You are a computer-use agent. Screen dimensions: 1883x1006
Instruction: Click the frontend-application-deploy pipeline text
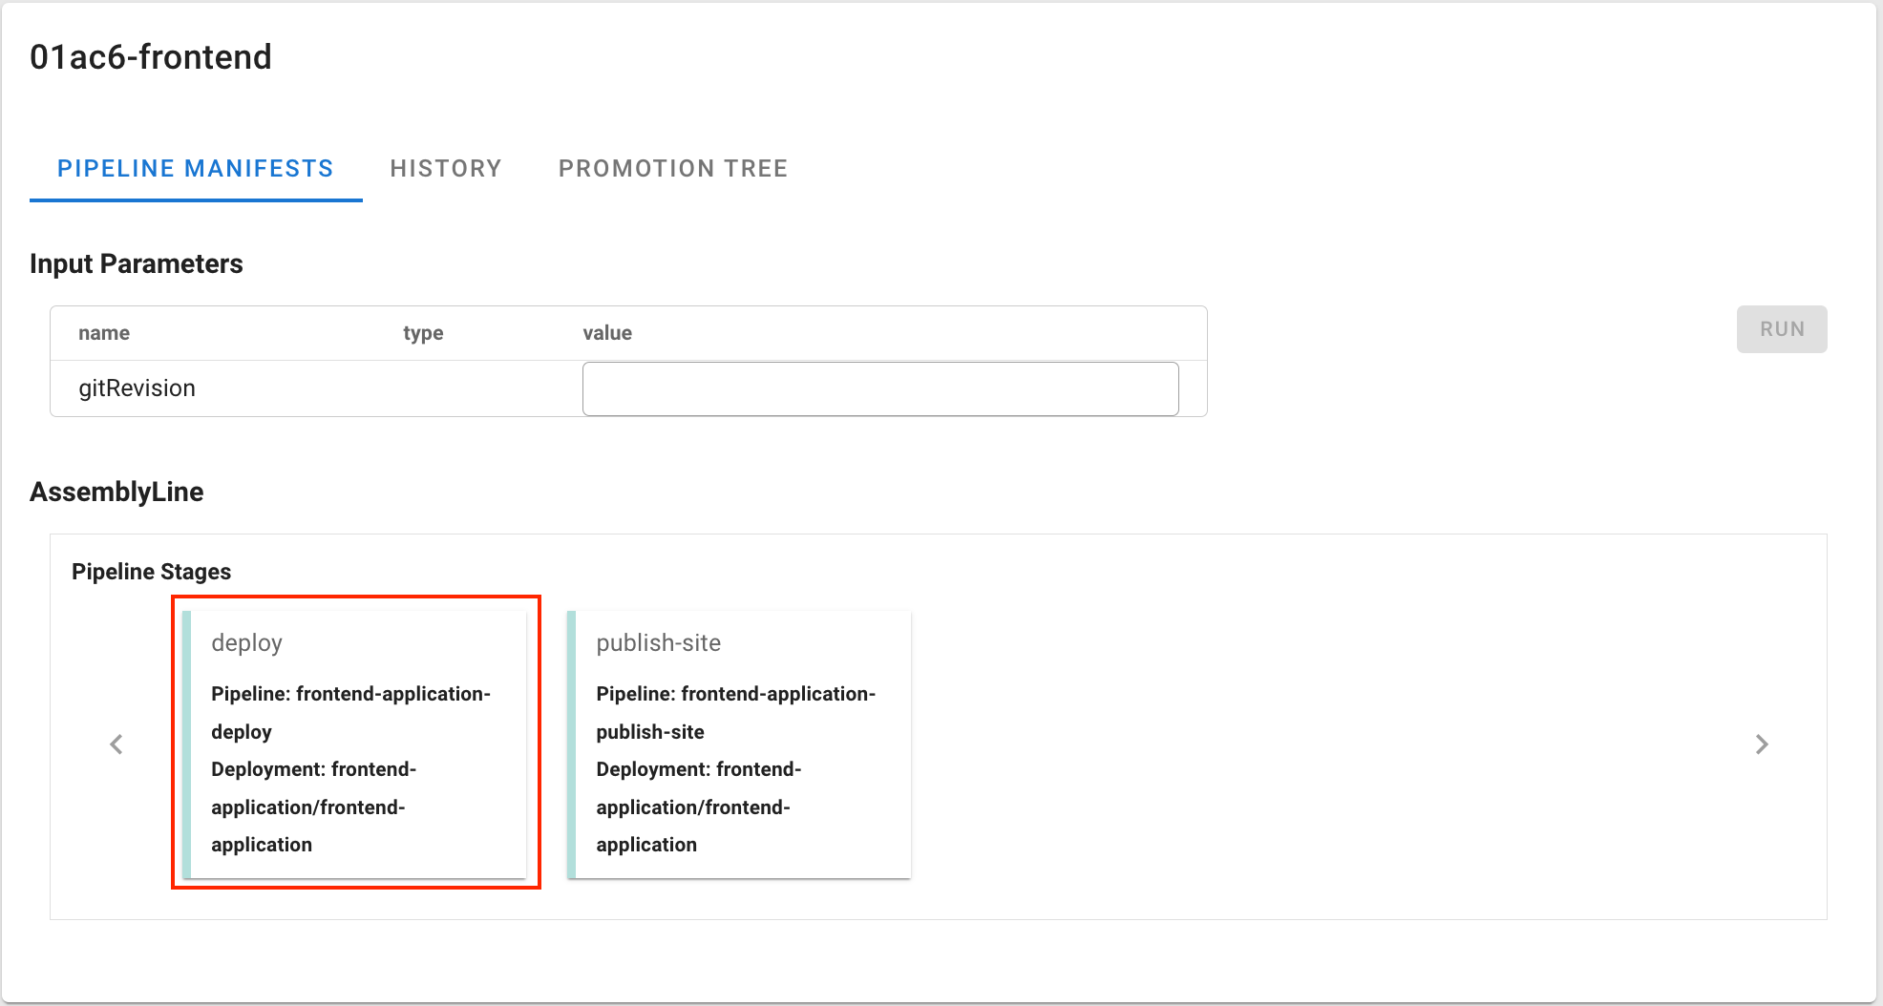coord(350,712)
